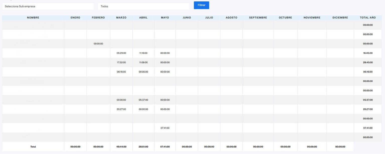
Task: Click the 49:44:00 MARZO total cell
Action: click(x=121, y=147)
